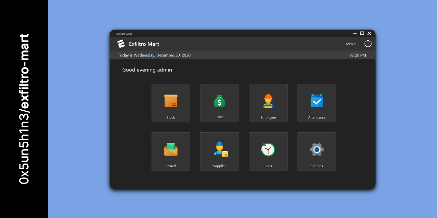Open the Attendance calendar check icon

click(317, 101)
